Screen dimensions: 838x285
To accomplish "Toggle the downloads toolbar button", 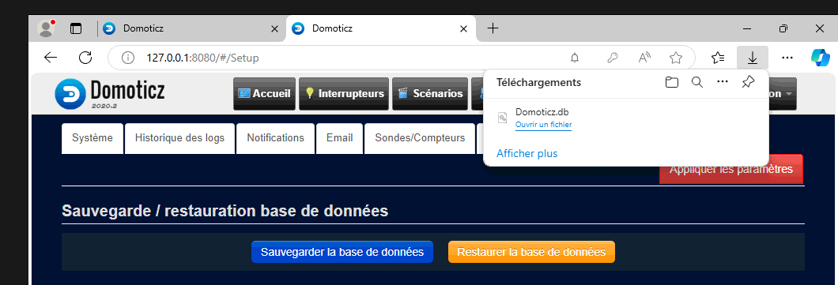I will tap(753, 58).
